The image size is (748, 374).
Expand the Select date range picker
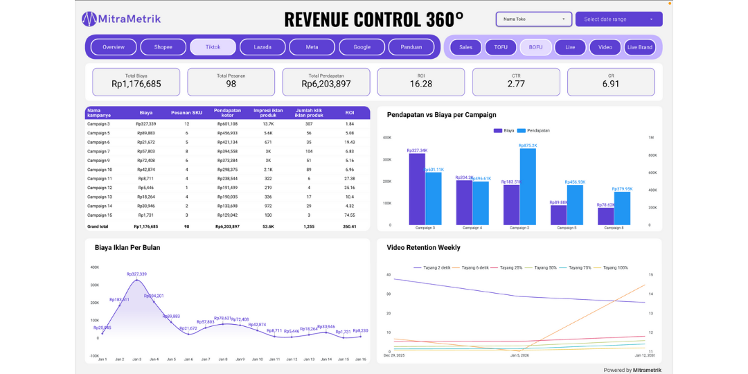[x=618, y=19]
